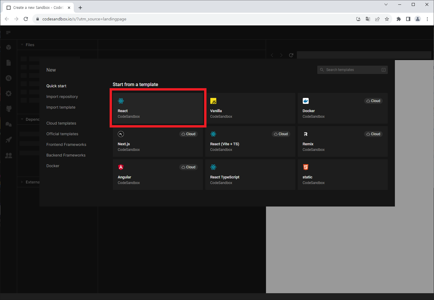Open the tab search chevron

pyautogui.click(x=386, y=4)
